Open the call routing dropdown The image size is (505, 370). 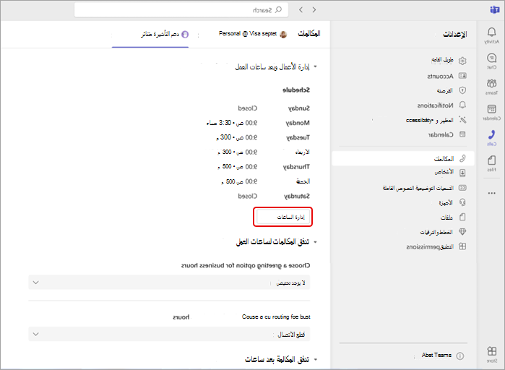[x=169, y=335]
